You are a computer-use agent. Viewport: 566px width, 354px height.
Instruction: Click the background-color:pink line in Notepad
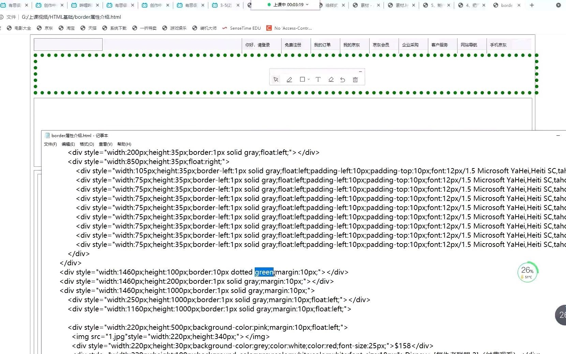(208, 327)
